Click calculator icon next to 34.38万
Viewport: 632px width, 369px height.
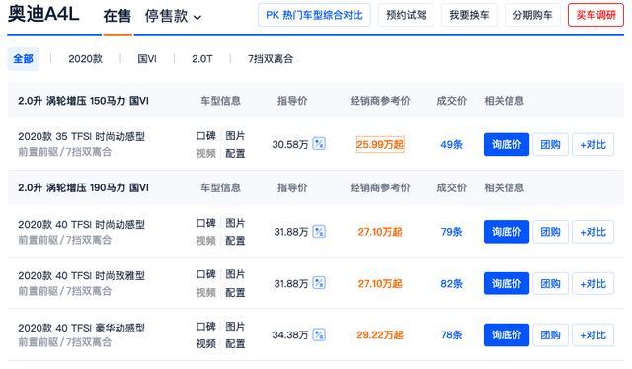coord(319,334)
